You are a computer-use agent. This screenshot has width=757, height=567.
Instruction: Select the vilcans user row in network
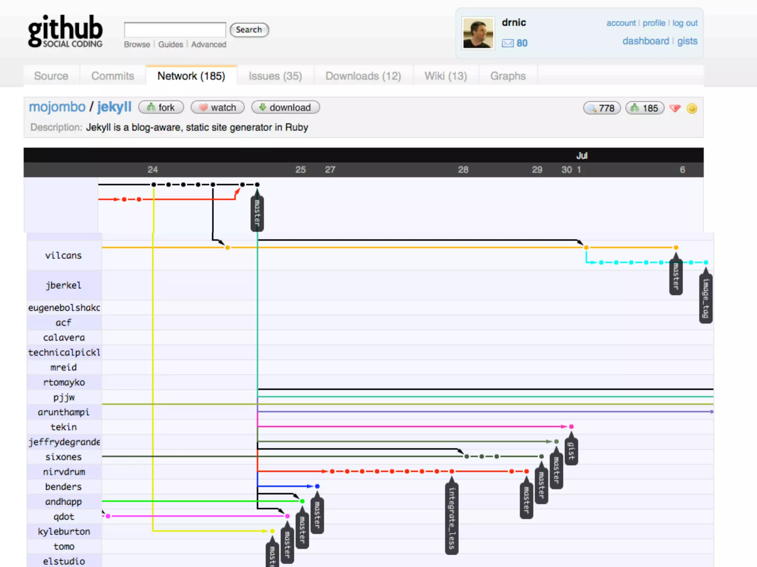pyautogui.click(x=63, y=255)
